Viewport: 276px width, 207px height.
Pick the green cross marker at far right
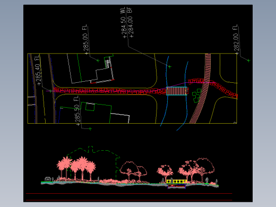pyautogui.click(x=248, y=61)
